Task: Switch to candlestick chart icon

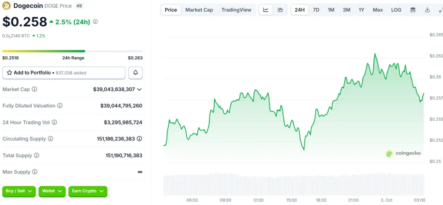Action: (x=280, y=10)
